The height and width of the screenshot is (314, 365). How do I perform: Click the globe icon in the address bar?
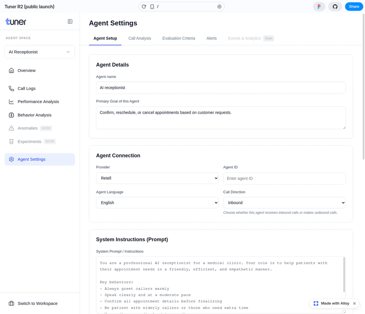coord(219,7)
